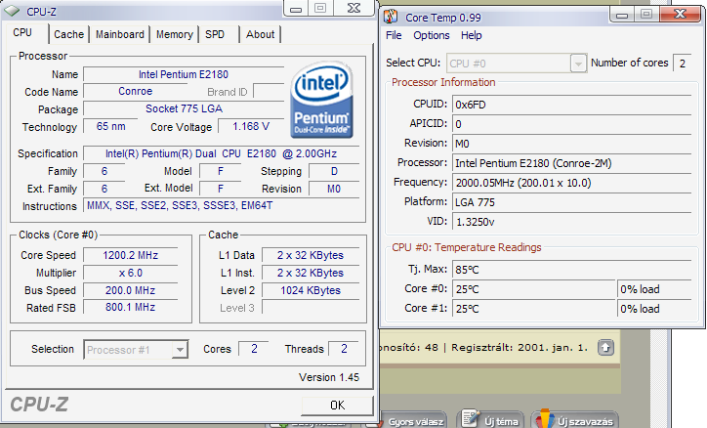Click the Version 1.45 text in CPU-Z

coord(329,377)
